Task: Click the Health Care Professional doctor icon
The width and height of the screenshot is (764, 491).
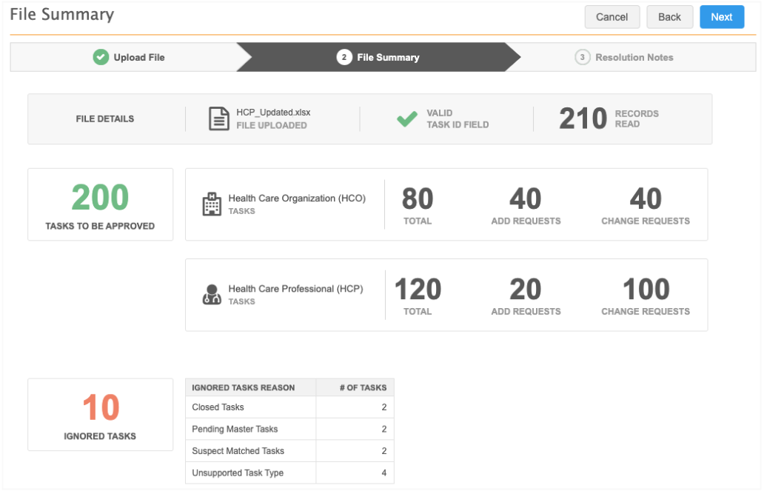Action: coord(212,295)
